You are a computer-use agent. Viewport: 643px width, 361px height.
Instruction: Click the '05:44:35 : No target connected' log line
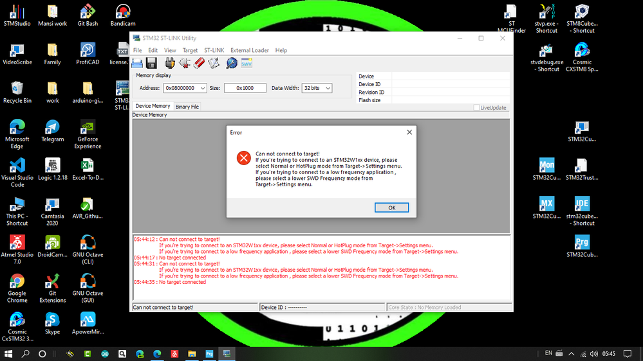[x=170, y=282]
